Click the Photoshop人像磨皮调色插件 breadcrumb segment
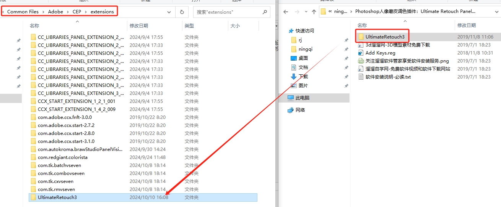 [415, 11]
